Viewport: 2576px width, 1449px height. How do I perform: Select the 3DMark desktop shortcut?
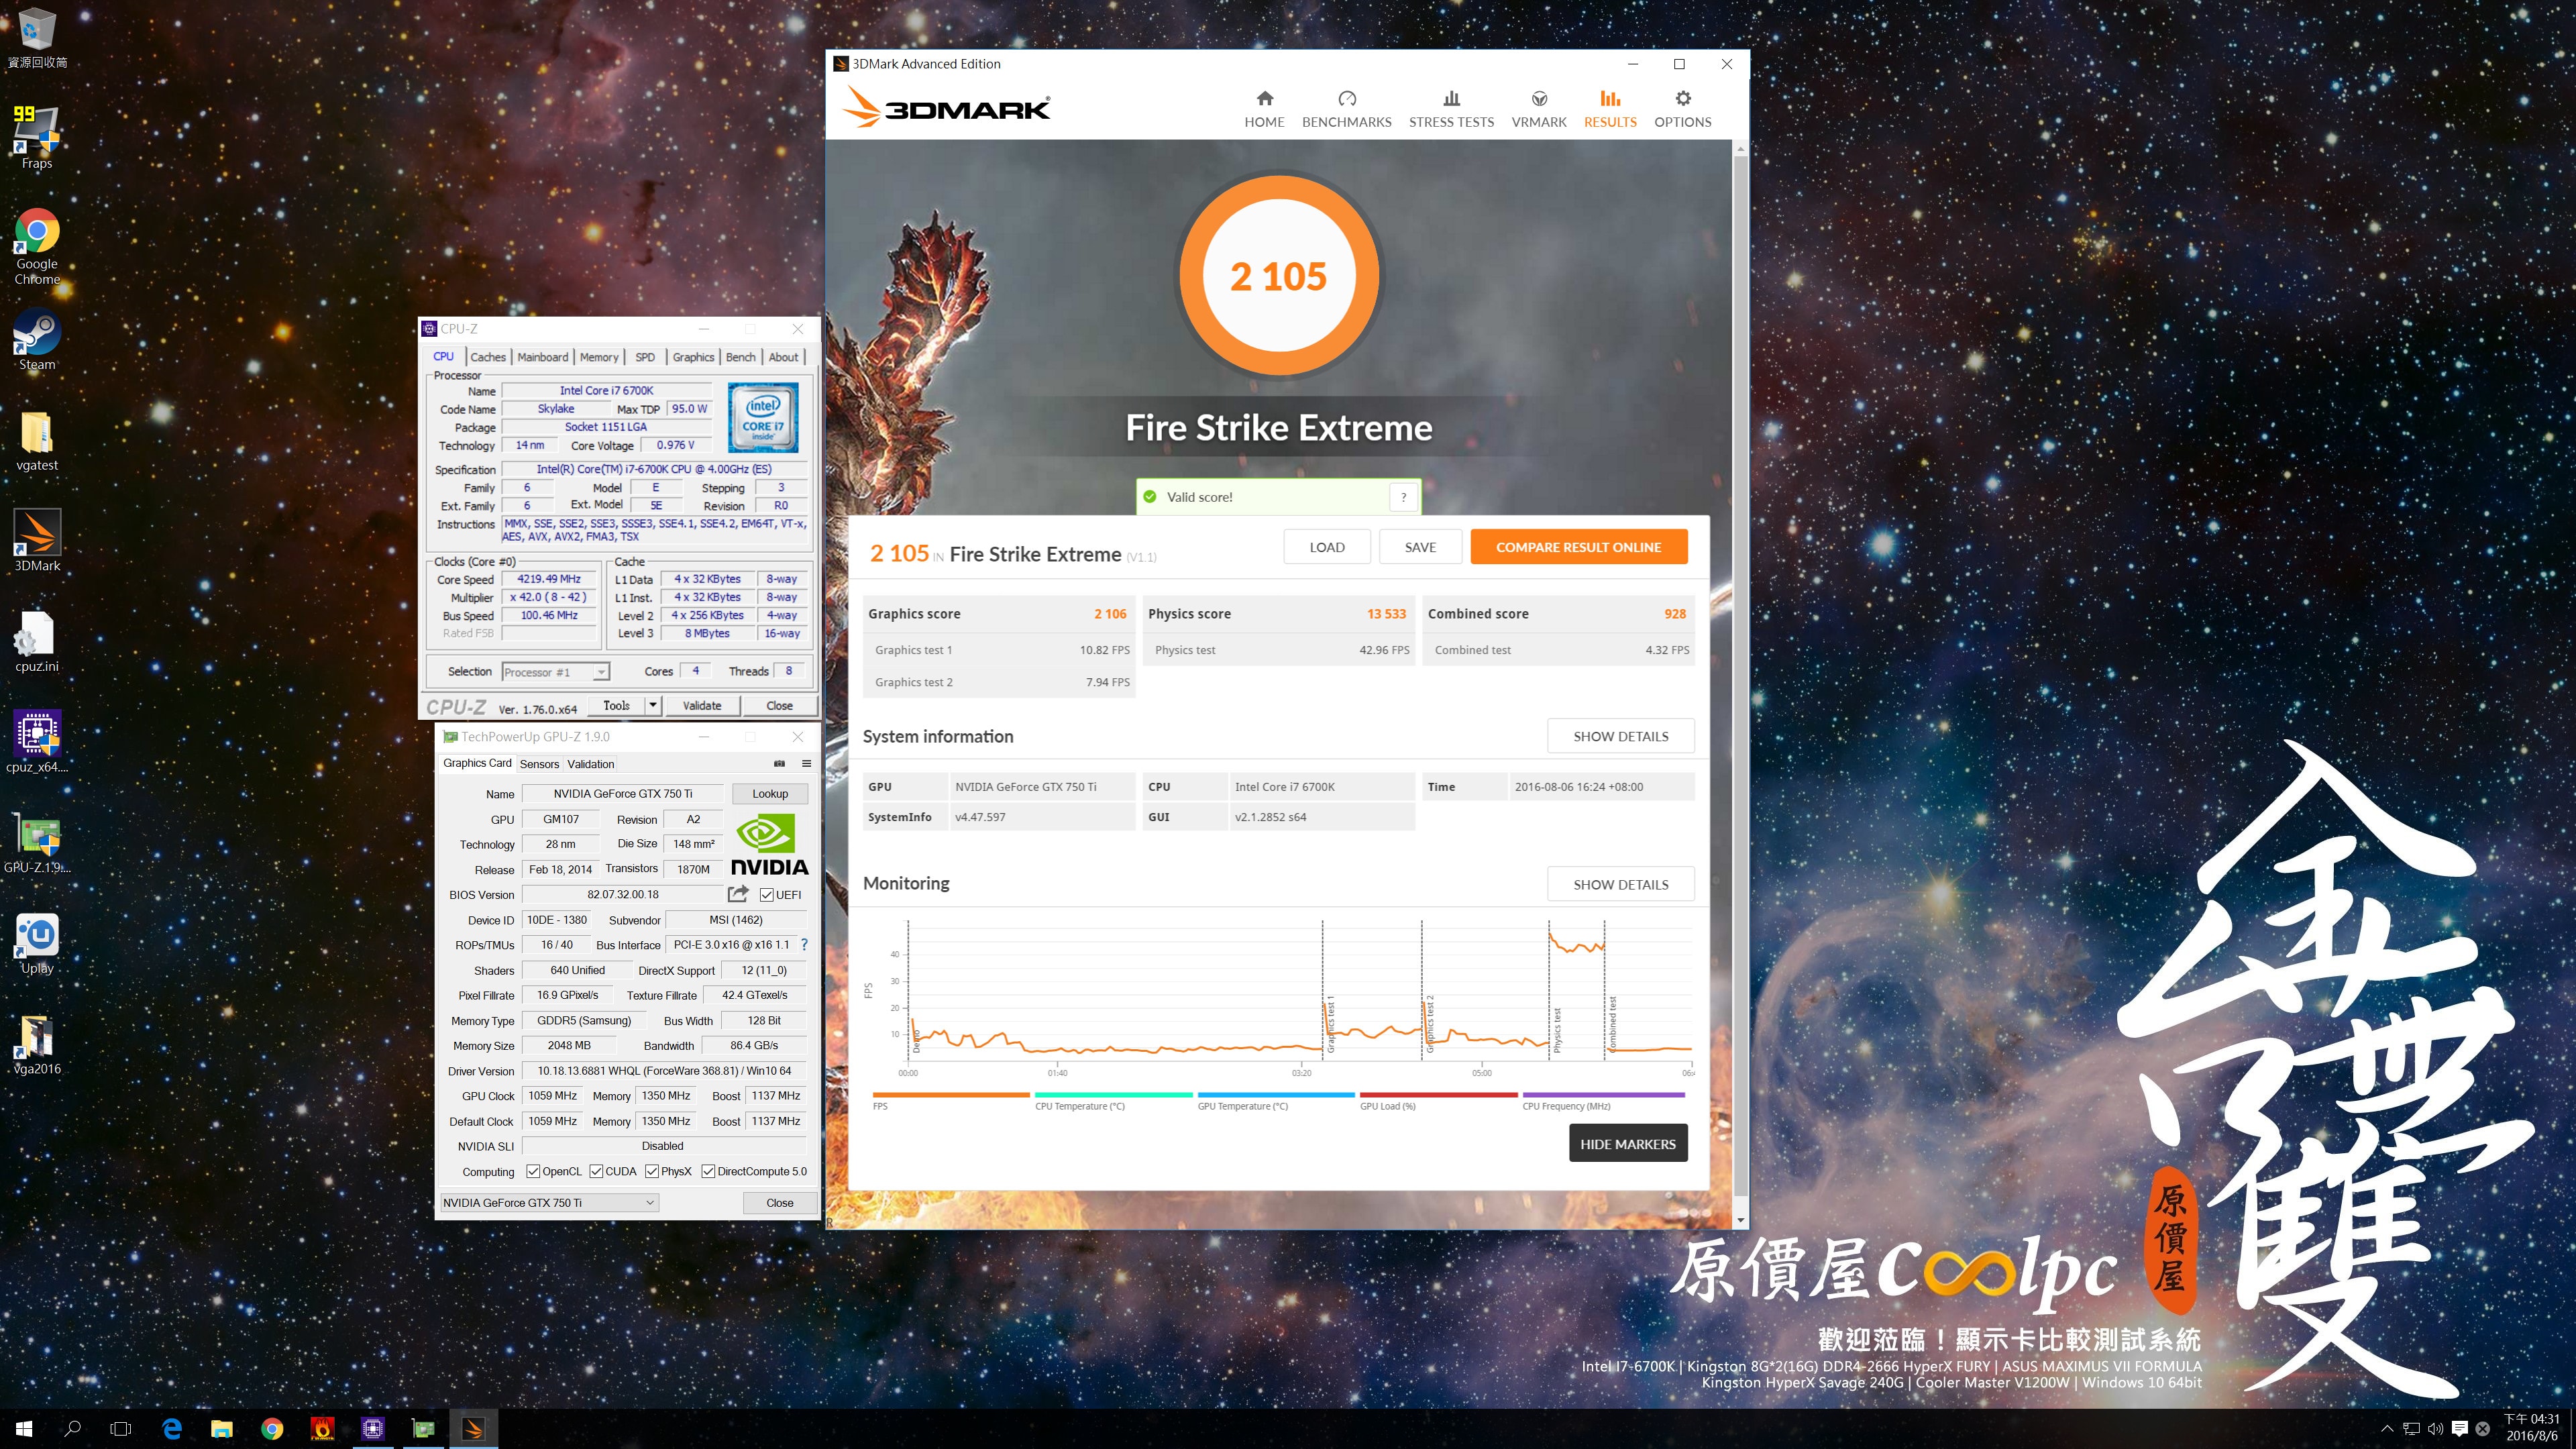(37, 540)
